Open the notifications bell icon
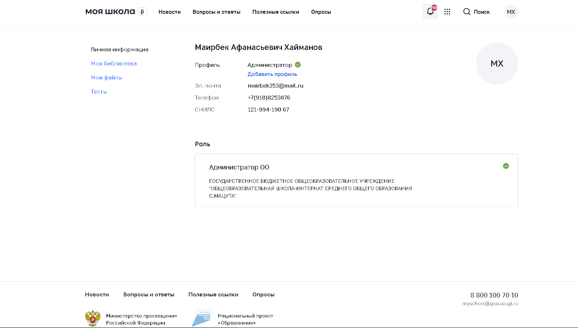 coord(430,12)
